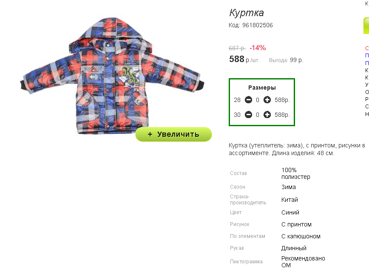Click the Размеры heading
The width and height of the screenshot is (369, 277).
click(262, 88)
